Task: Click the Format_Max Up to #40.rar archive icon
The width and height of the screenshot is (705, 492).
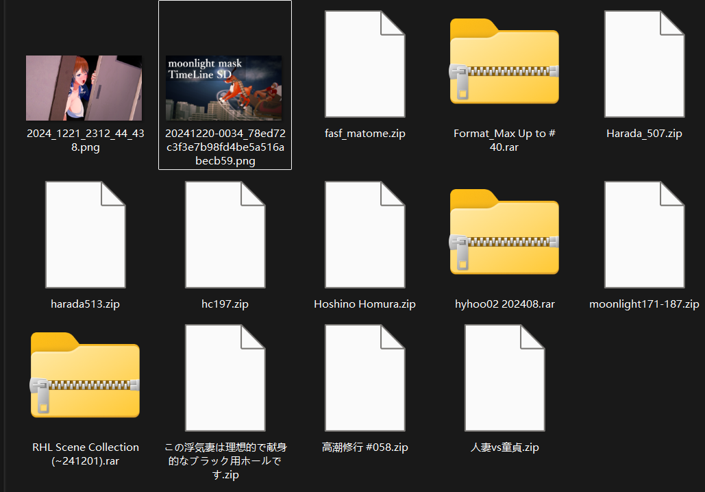Action: [504, 62]
